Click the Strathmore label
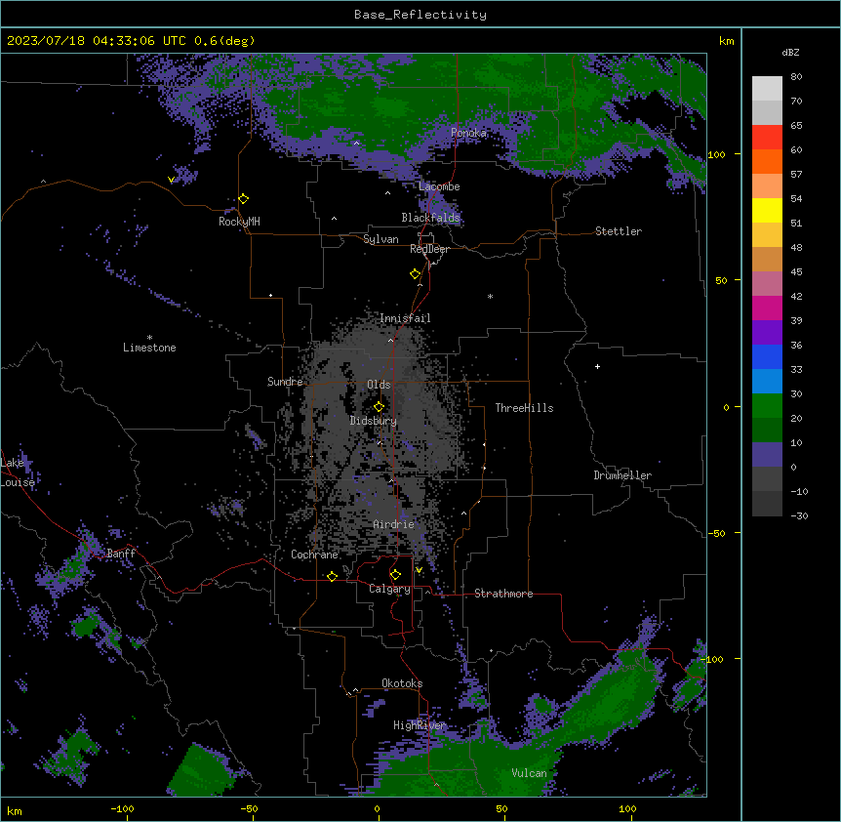 [503, 594]
